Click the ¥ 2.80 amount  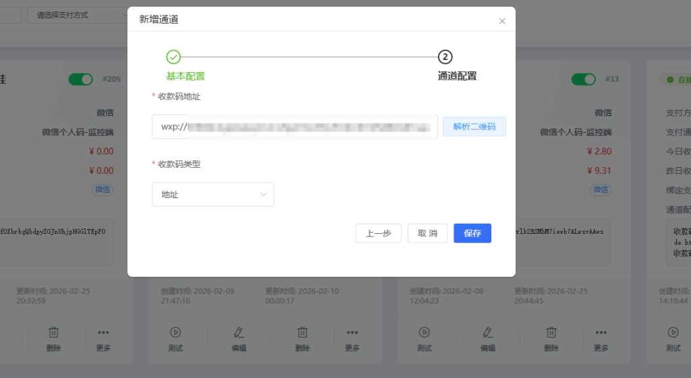(599, 152)
